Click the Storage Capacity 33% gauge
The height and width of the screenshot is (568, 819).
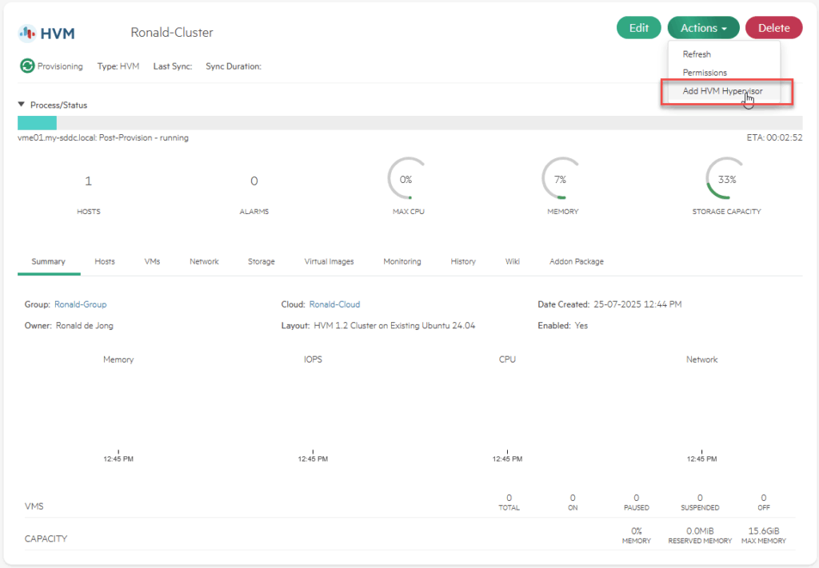(x=726, y=180)
